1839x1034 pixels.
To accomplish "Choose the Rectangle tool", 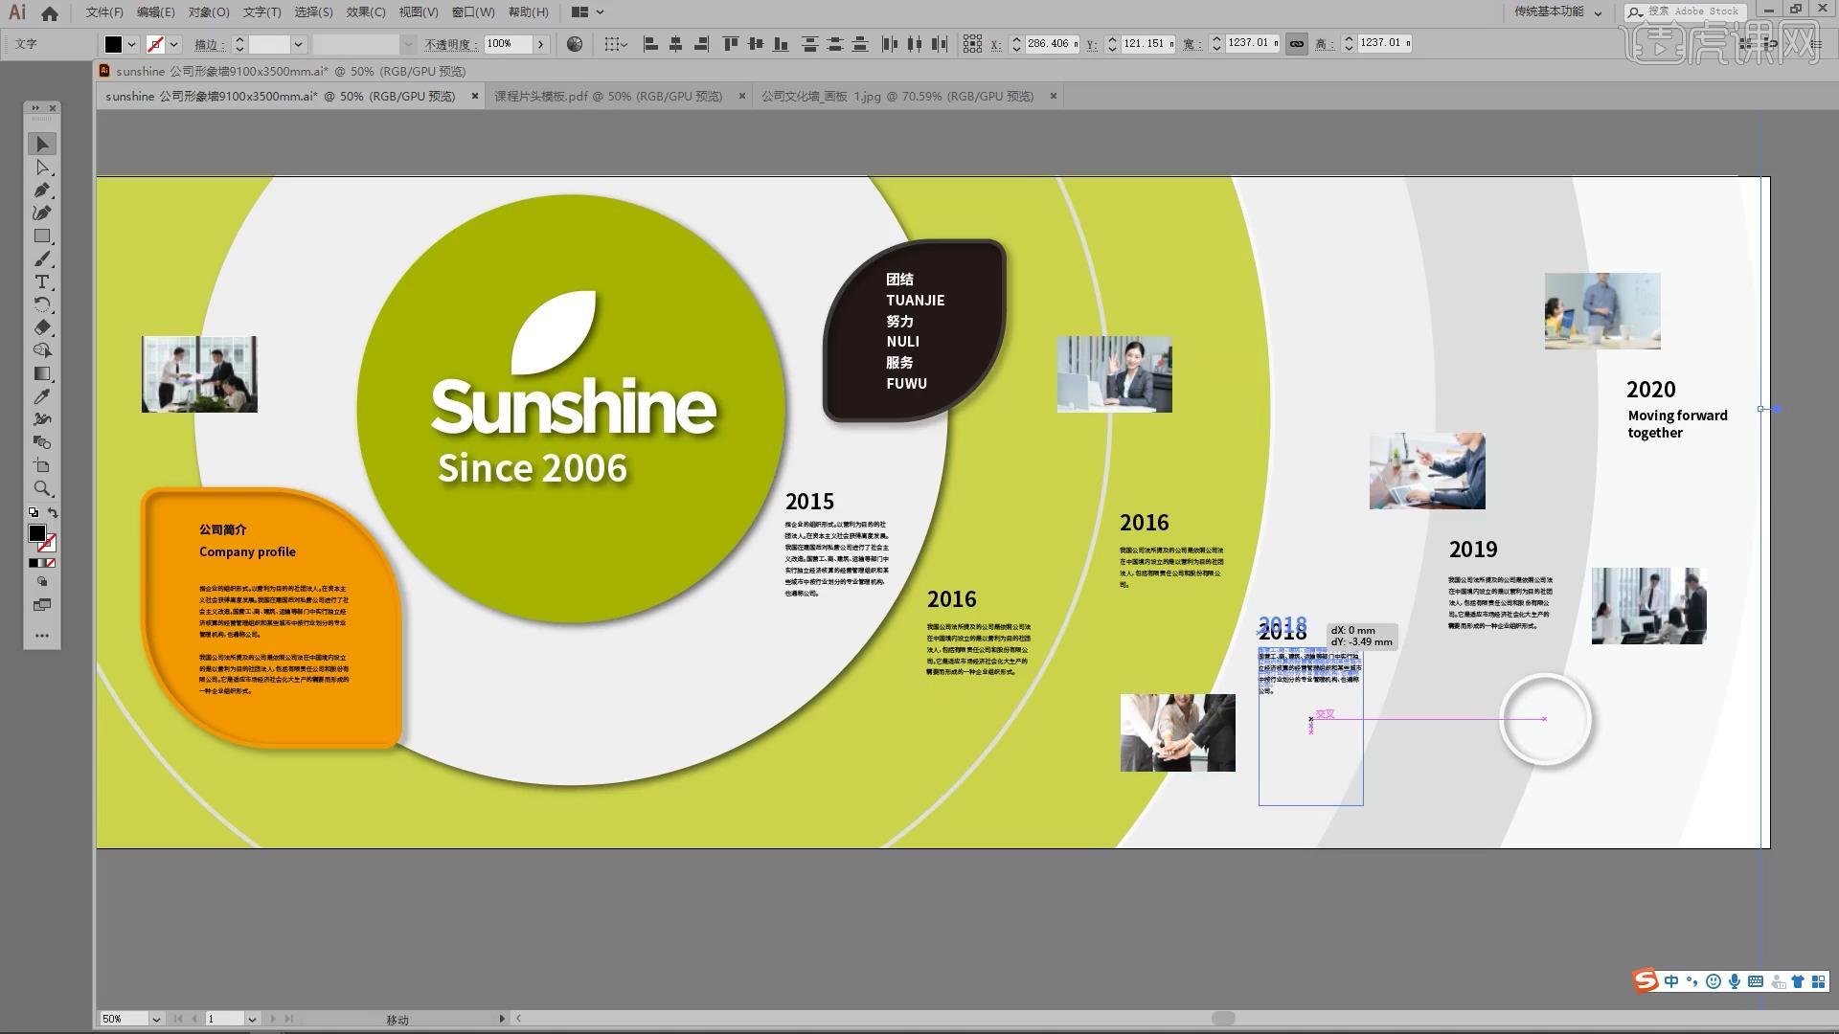I will 42,236.
